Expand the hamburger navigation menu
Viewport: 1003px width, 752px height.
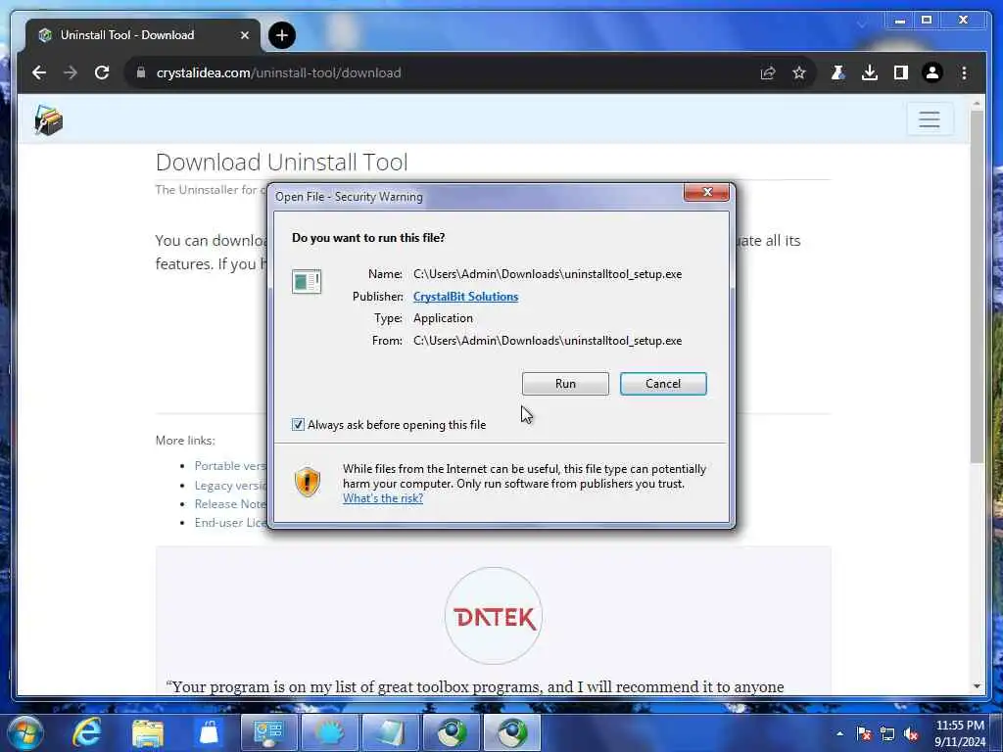coord(930,118)
